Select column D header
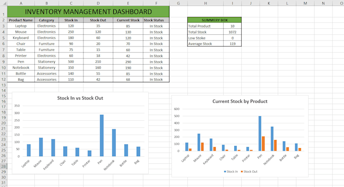344x187 pixels. [98, 3]
